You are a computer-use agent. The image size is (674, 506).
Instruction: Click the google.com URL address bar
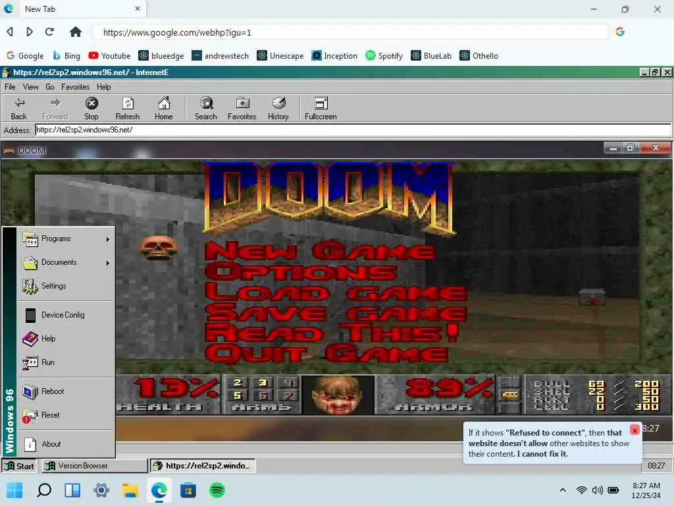click(x=350, y=32)
